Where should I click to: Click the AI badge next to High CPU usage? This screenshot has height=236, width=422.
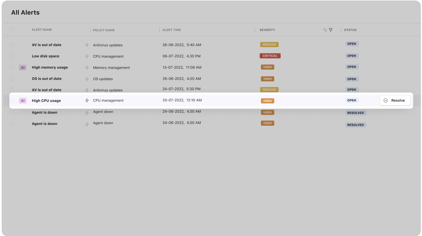point(23,100)
